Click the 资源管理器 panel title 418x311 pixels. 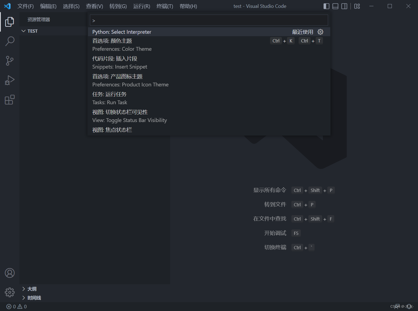(39, 19)
